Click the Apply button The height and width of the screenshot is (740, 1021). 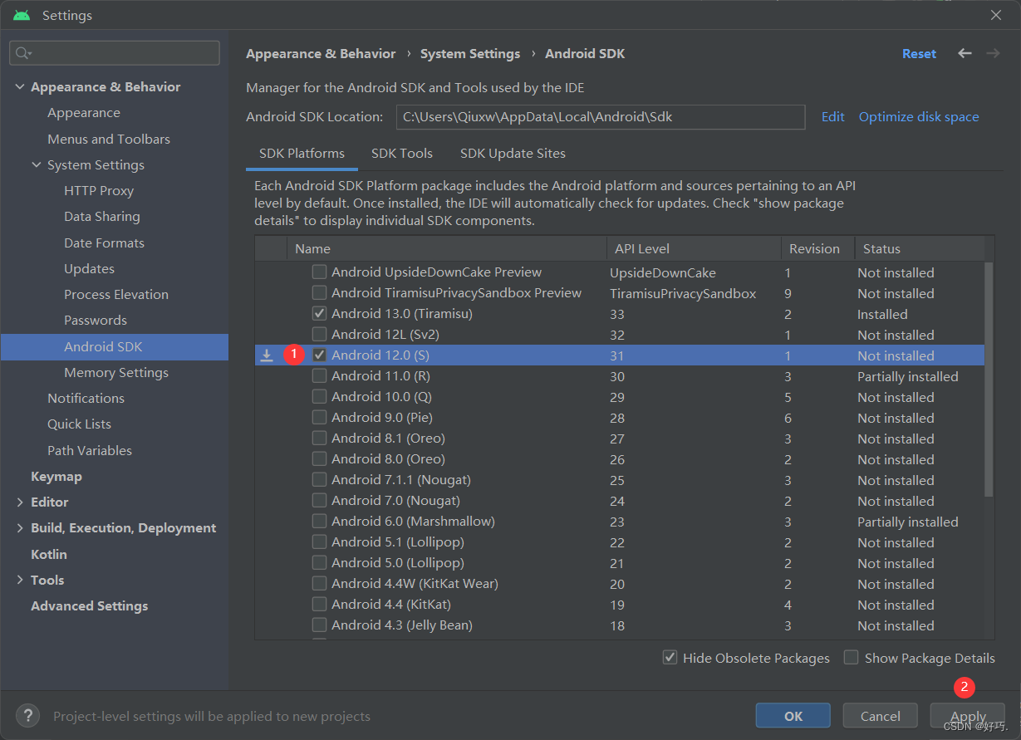point(968,716)
